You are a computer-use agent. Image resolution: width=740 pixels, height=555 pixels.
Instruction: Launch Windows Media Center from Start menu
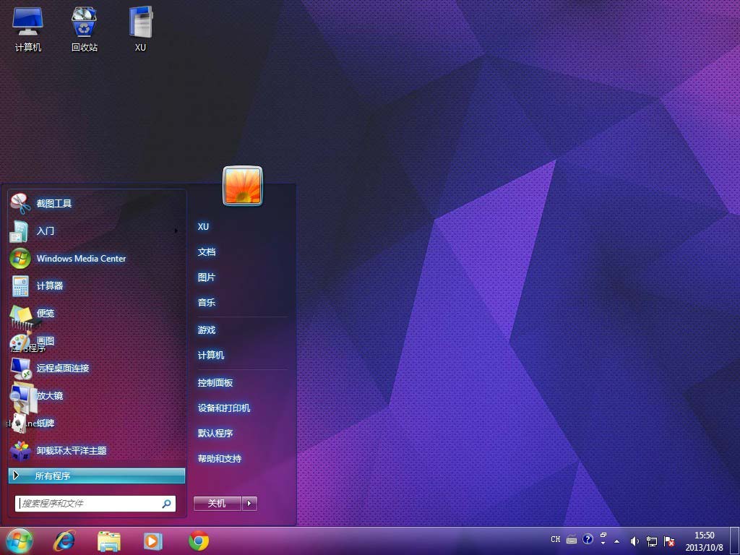click(x=81, y=259)
